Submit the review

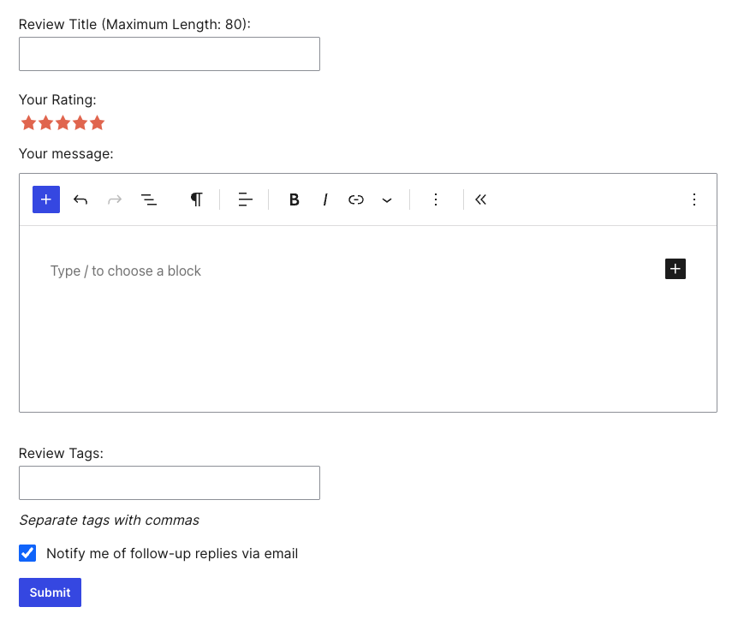click(x=50, y=592)
